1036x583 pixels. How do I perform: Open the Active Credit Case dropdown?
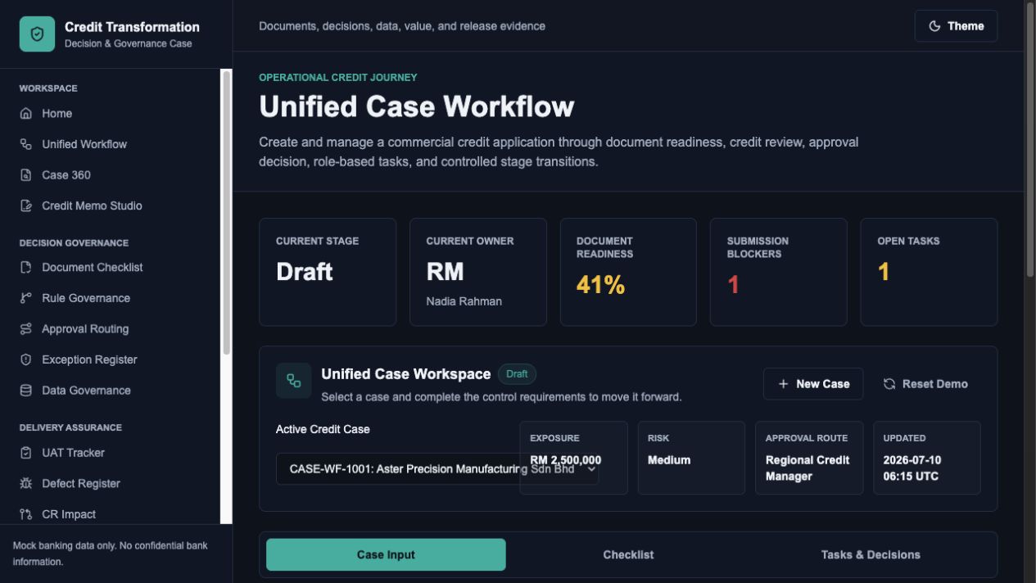(x=437, y=469)
